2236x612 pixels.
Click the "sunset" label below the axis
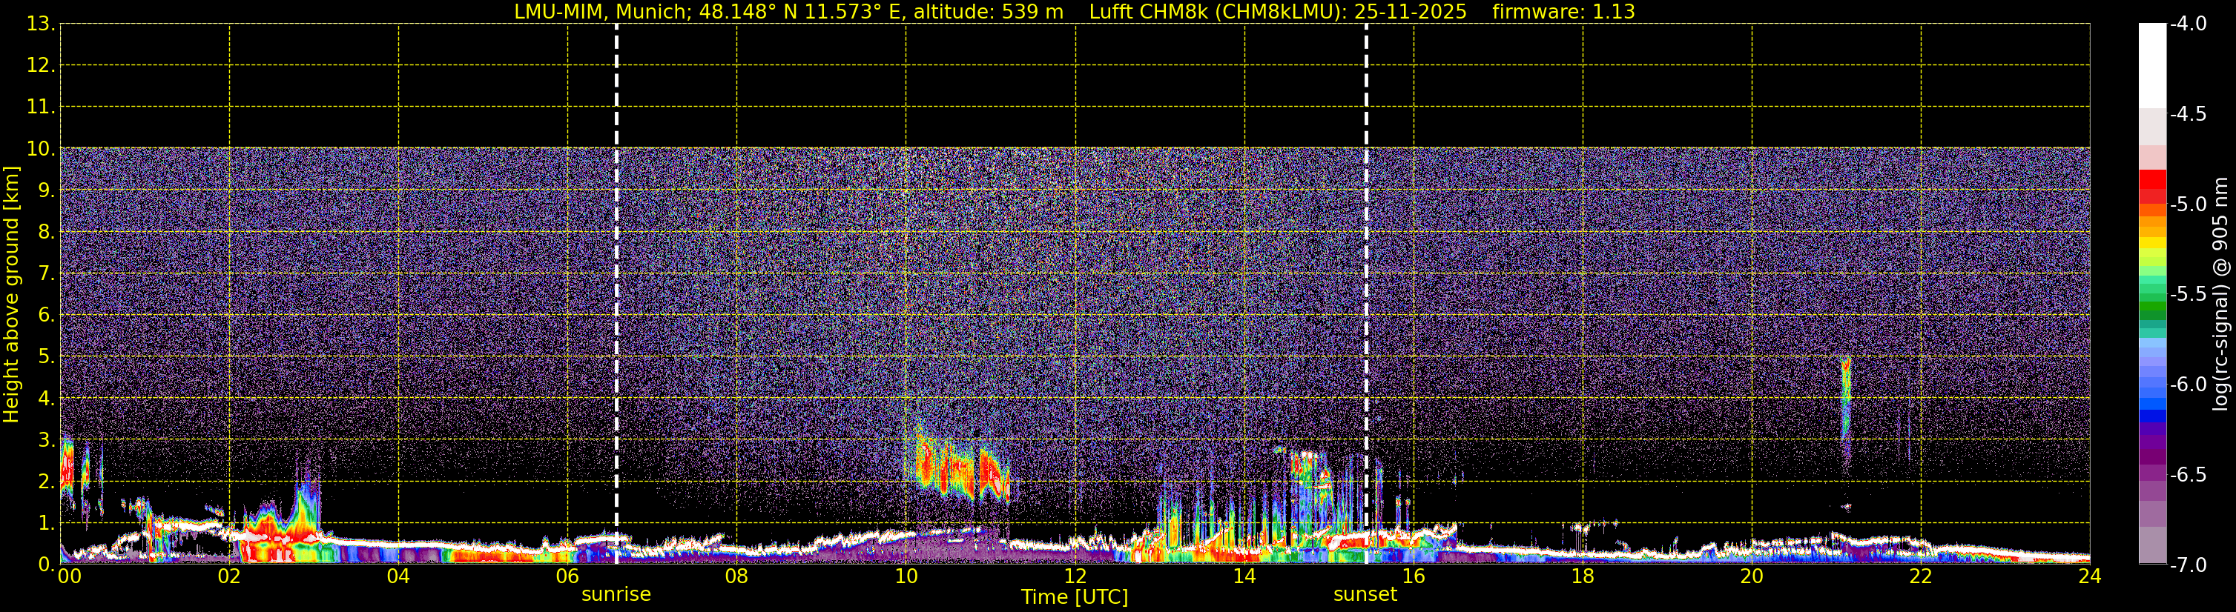1365,595
